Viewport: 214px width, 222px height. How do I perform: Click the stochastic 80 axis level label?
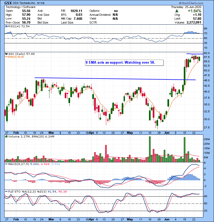pyautogui.click(x=205, y=196)
